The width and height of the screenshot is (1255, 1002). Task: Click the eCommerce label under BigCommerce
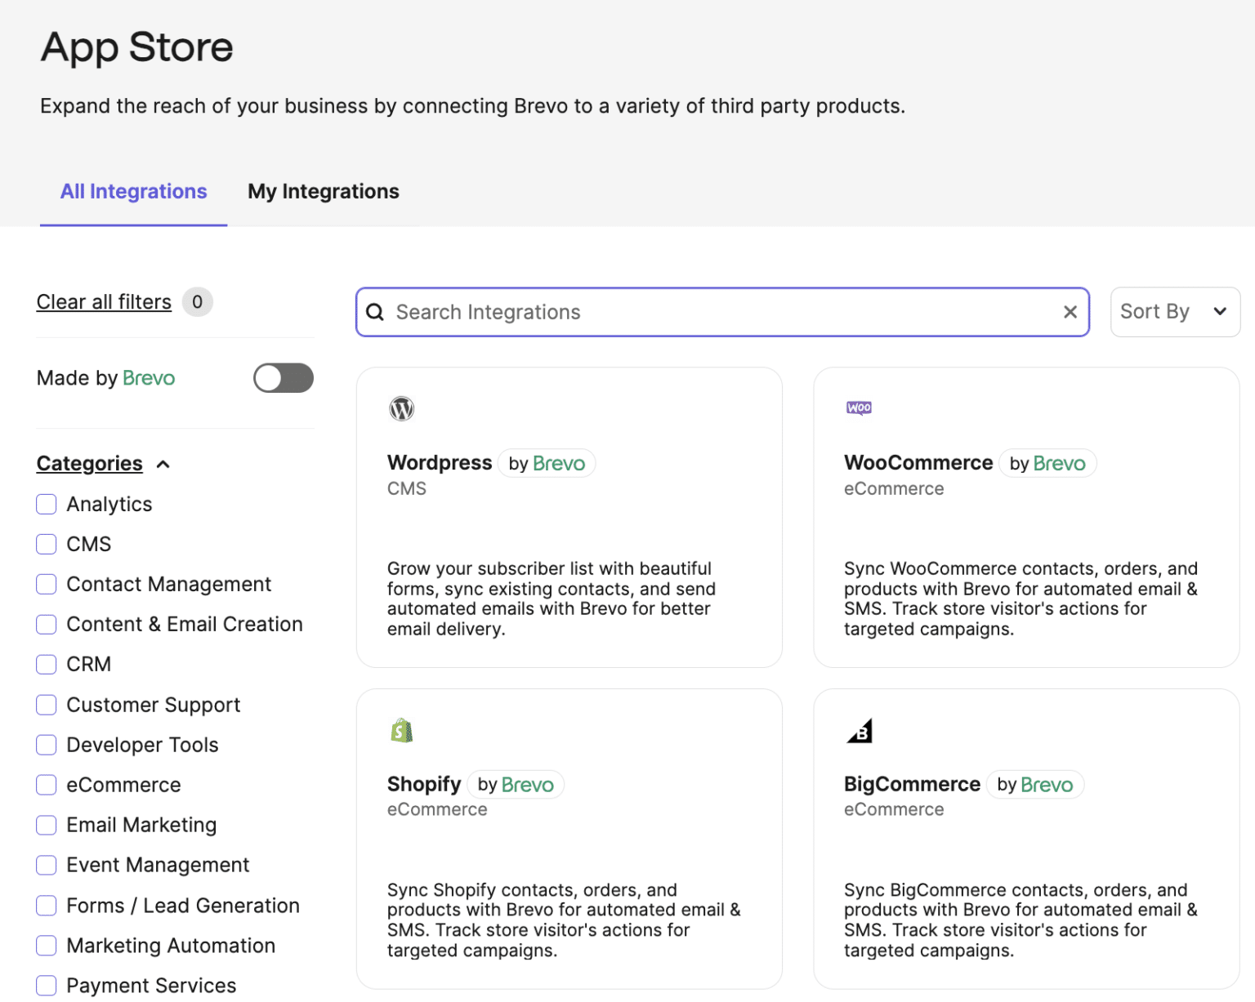point(894,809)
